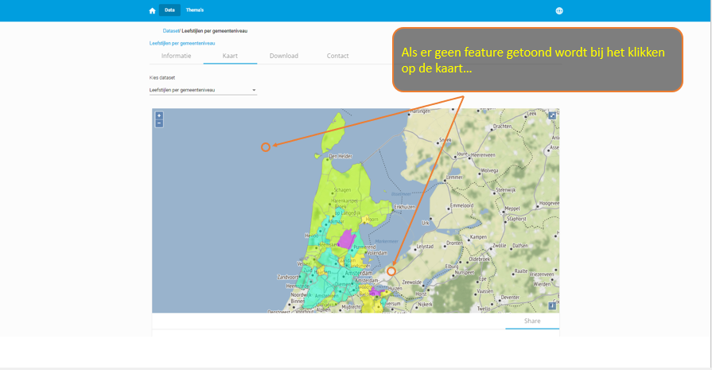The height and width of the screenshot is (370, 712).
Task: Click the Schagen label on map
Action: point(342,189)
